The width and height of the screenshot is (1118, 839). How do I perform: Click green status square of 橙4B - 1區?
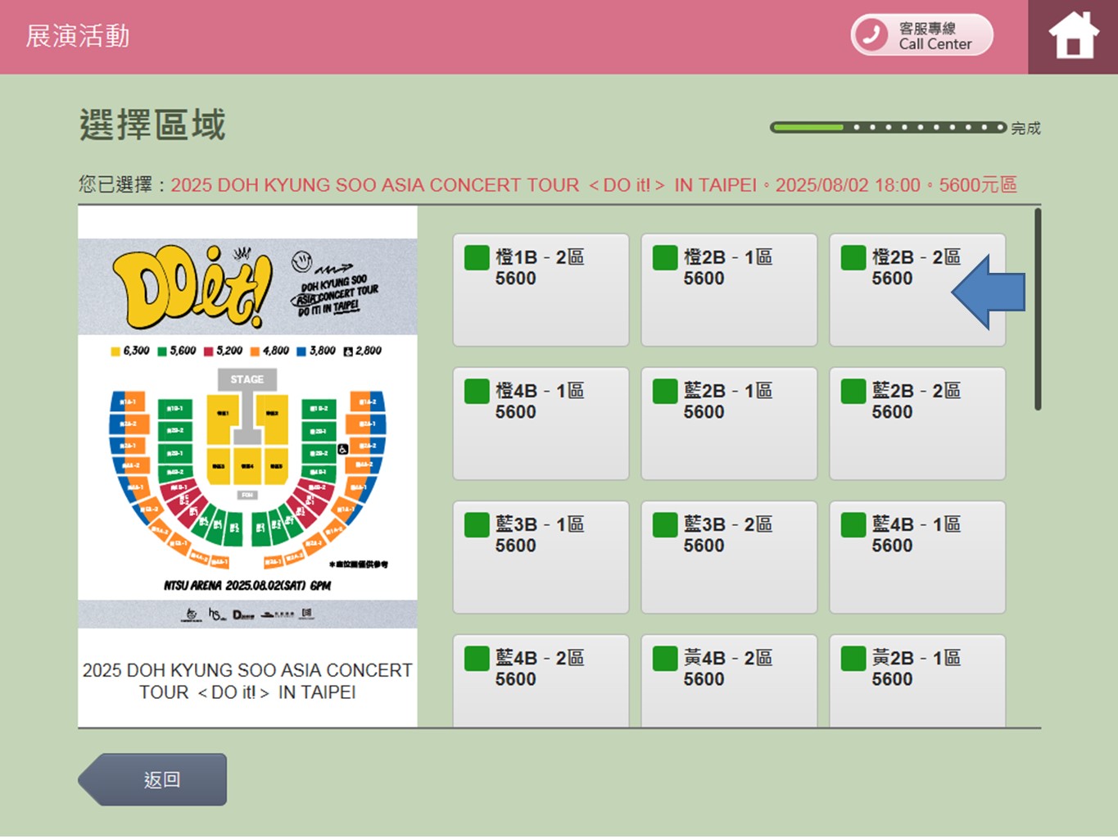click(477, 391)
